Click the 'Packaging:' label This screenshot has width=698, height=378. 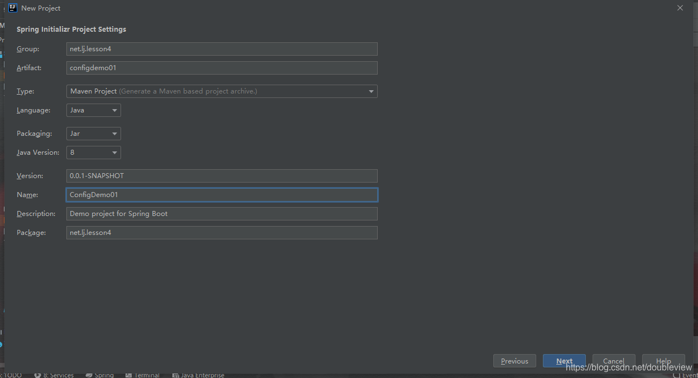34,134
